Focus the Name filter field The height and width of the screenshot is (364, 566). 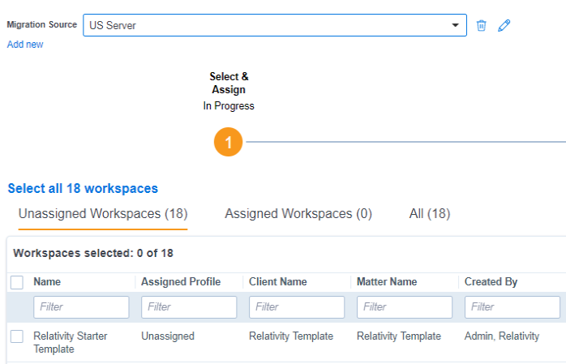pos(81,307)
